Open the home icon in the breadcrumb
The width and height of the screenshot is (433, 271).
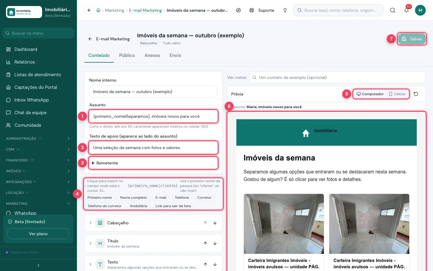(x=98, y=10)
